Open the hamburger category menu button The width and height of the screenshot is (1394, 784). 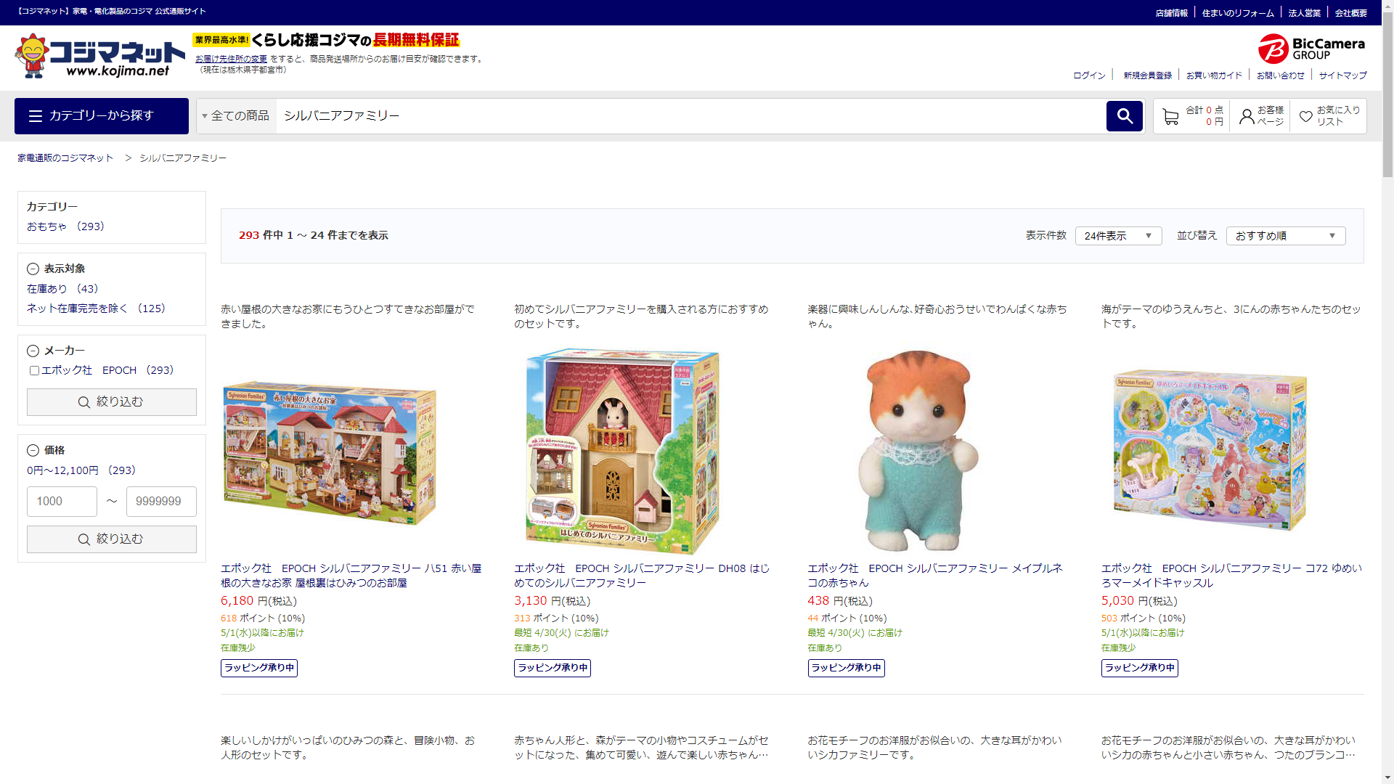pyautogui.click(x=102, y=116)
